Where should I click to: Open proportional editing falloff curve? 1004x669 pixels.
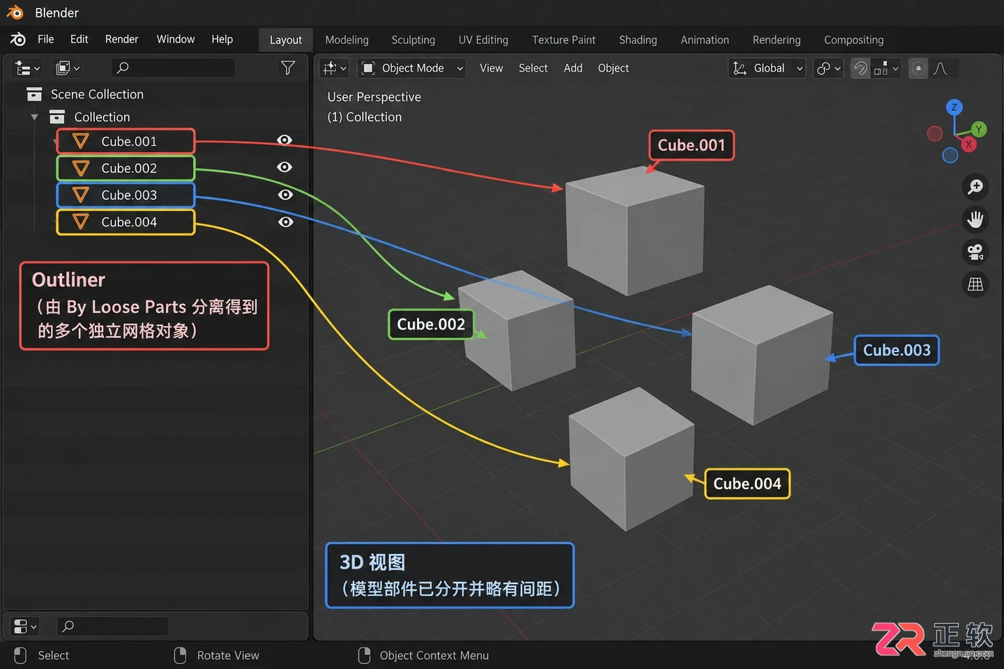941,68
